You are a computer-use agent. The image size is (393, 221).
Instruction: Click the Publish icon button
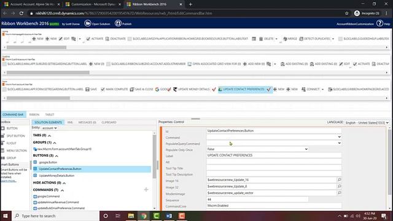(x=118, y=23)
